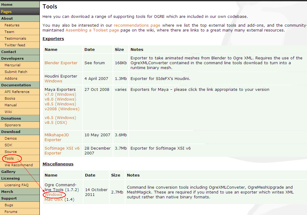This screenshot has height=215, width=307.
Task: Open the Home sidebar item
Action: coord(19,5)
